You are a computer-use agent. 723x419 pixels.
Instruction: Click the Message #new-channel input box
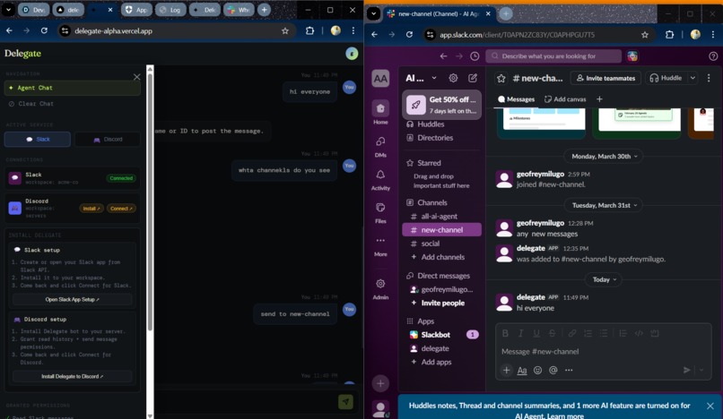tap(603, 352)
